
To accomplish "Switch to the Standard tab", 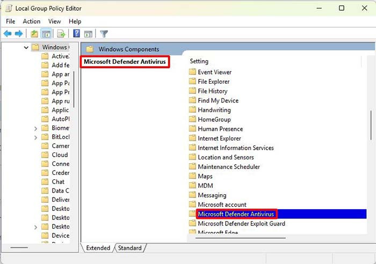I will (x=130, y=248).
